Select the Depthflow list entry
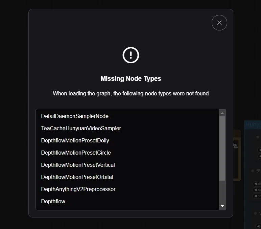The image size is (261, 229). coord(53,201)
